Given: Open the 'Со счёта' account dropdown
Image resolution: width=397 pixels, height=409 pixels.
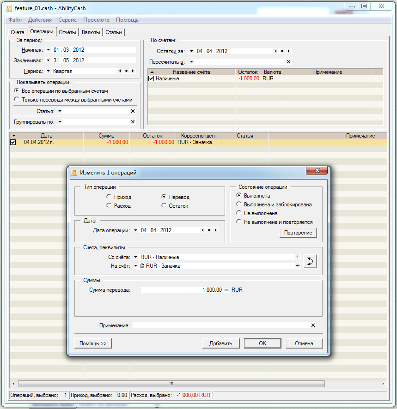Looking at the screenshot, I should [x=135, y=257].
